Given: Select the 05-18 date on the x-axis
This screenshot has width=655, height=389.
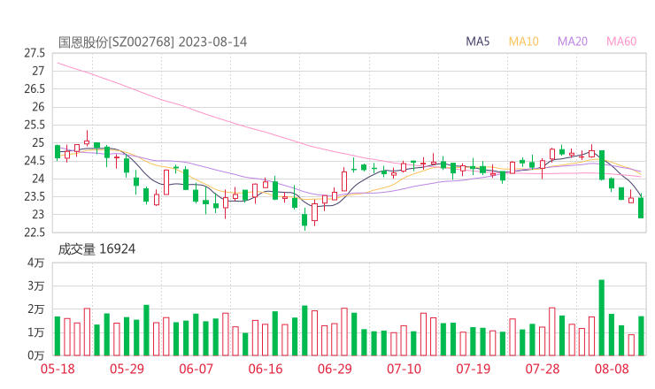Looking at the screenshot, I should (58, 369).
